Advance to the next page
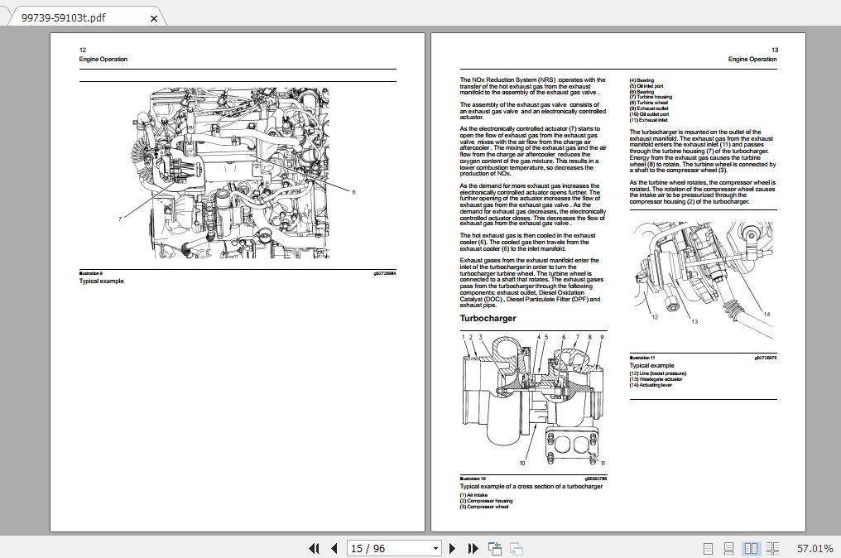Image resolution: width=841 pixels, height=558 pixels. click(x=452, y=548)
